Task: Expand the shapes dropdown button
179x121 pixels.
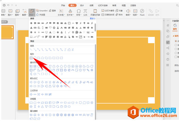Action: tap(32, 13)
